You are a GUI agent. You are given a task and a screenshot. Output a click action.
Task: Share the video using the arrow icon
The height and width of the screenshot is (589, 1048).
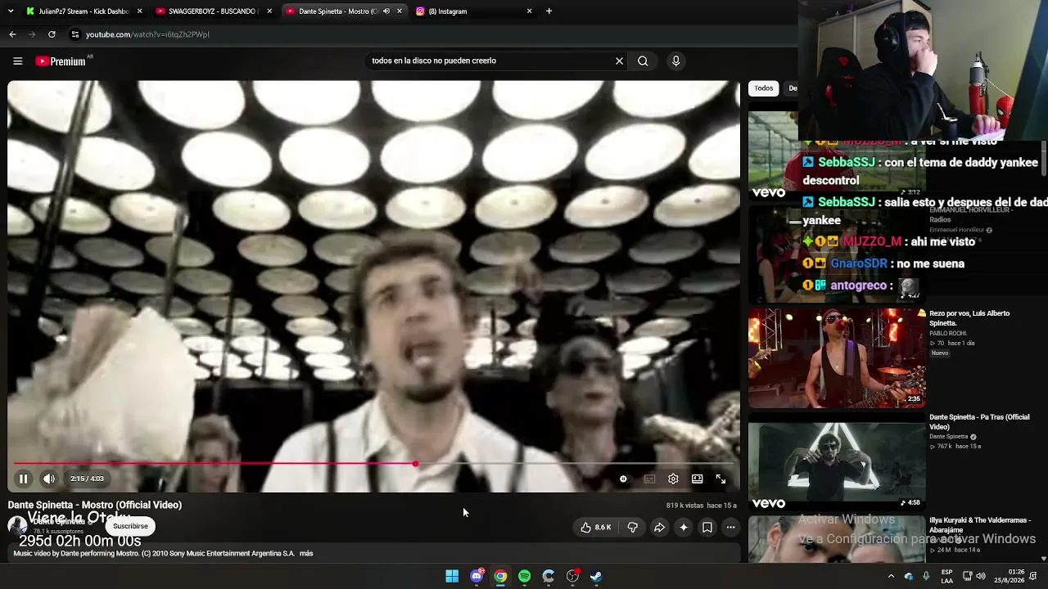[x=659, y=528]
